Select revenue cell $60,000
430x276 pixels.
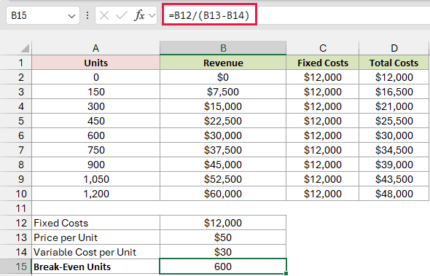pyautogui.click(x=223, y=194)
